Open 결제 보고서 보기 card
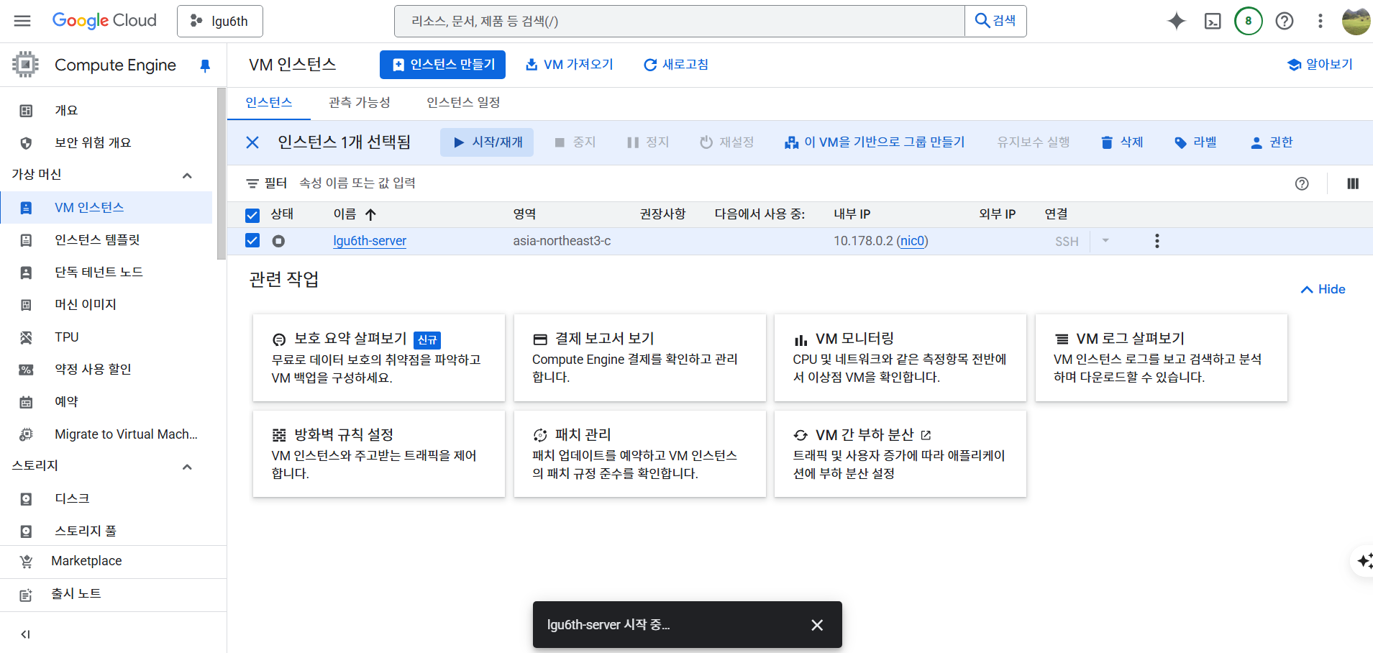This screenshot has height=653, width=1373. 640,357
